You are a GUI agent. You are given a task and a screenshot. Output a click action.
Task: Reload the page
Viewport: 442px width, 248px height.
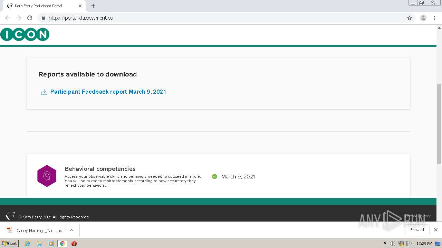coord(30,18)
